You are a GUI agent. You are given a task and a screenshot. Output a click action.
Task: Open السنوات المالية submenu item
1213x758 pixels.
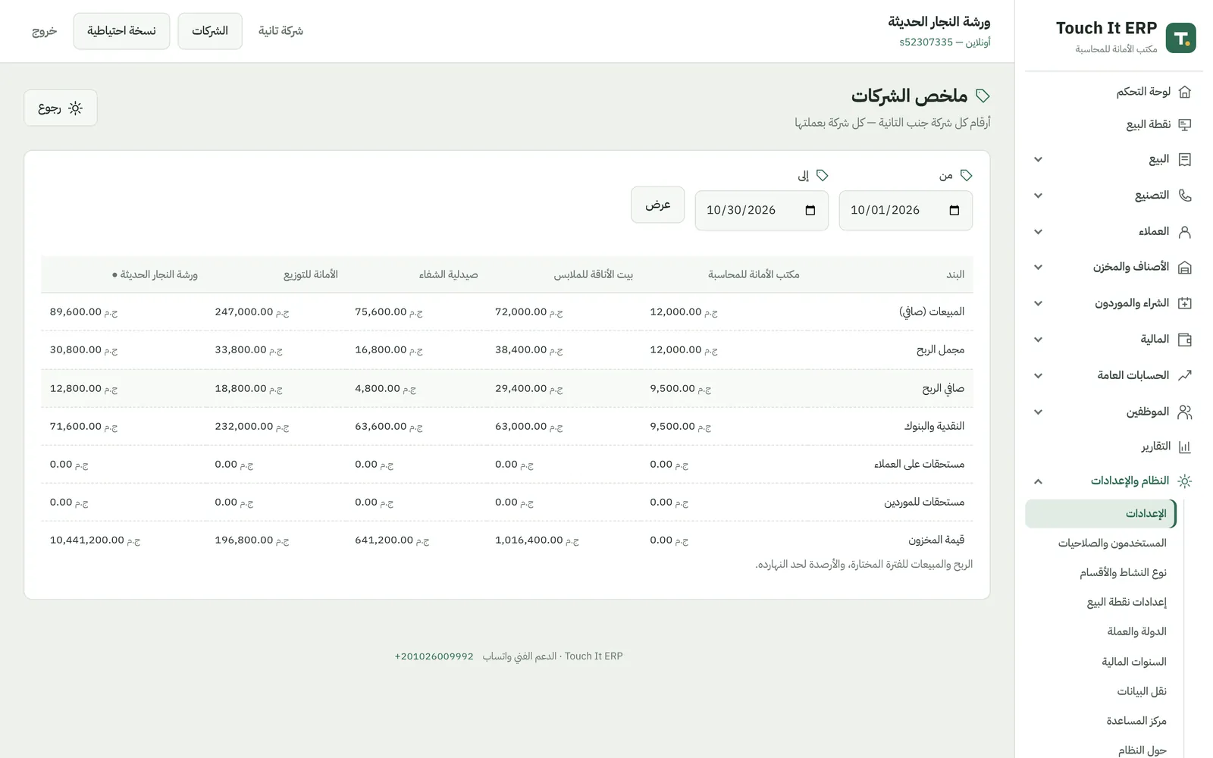1134,662
